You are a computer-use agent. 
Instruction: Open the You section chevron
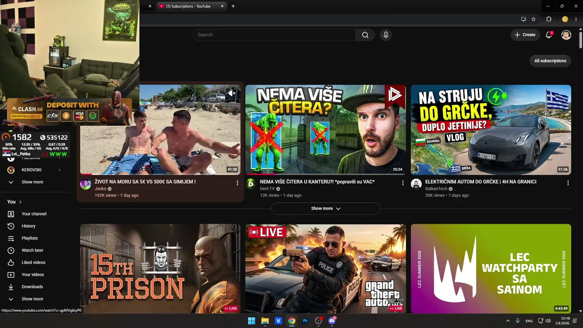(x=20, y=202)
